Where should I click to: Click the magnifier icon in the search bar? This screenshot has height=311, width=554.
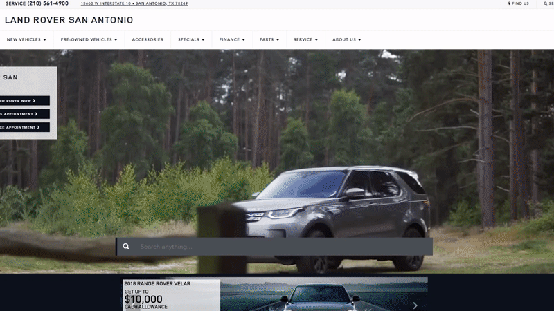pos(126,247)
